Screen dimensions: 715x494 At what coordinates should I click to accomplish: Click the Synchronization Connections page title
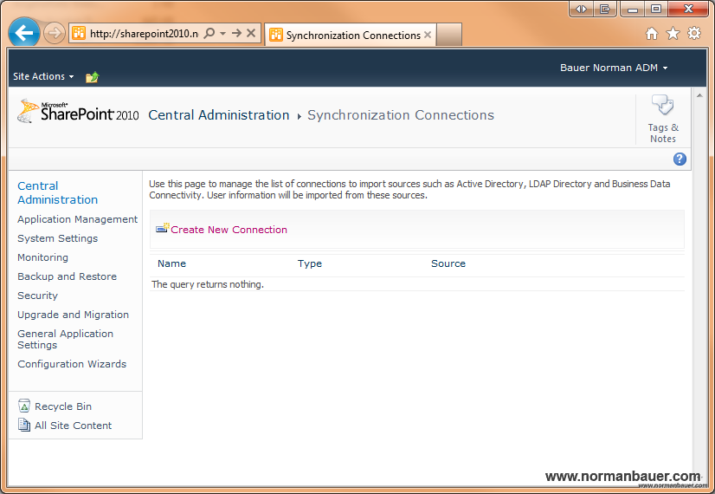[401, 115]
